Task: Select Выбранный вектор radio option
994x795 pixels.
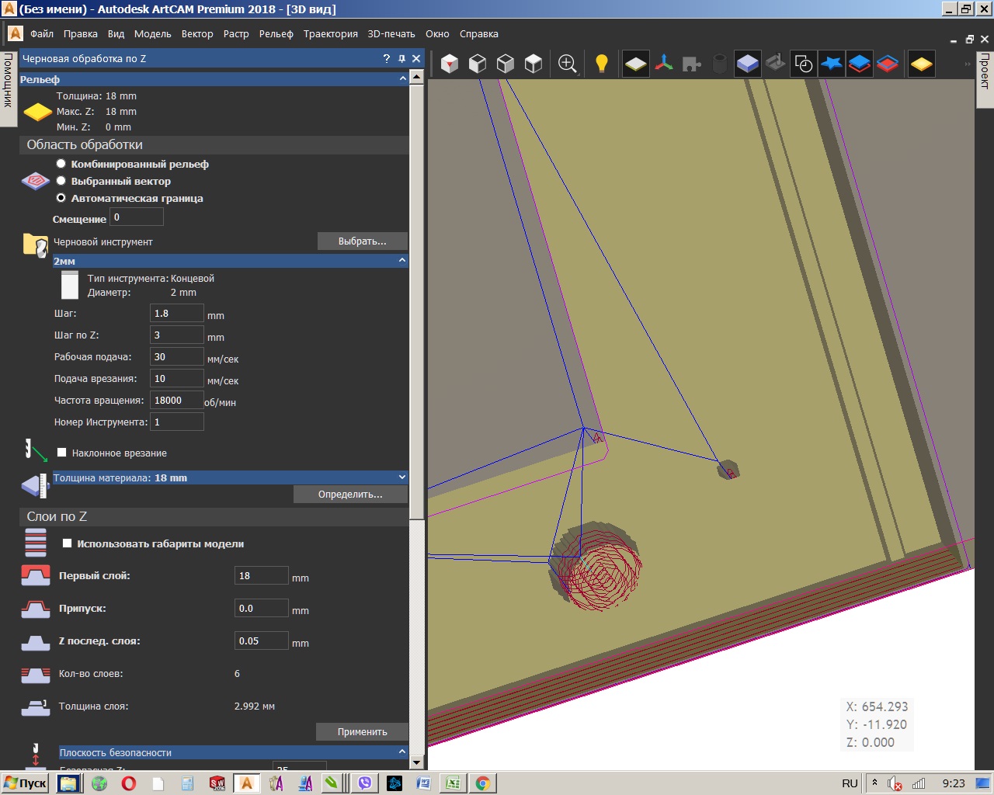Action: (x=61, y=181)
